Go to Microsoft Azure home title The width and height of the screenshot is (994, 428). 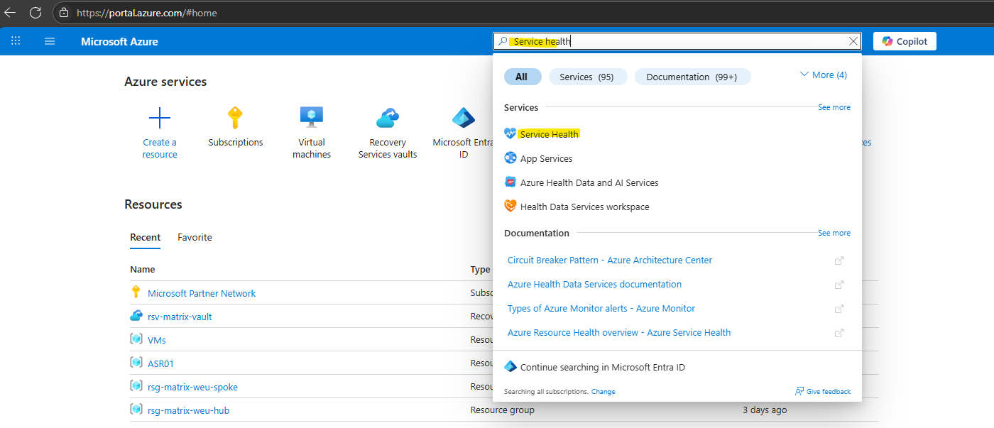(x=119, y=41)
